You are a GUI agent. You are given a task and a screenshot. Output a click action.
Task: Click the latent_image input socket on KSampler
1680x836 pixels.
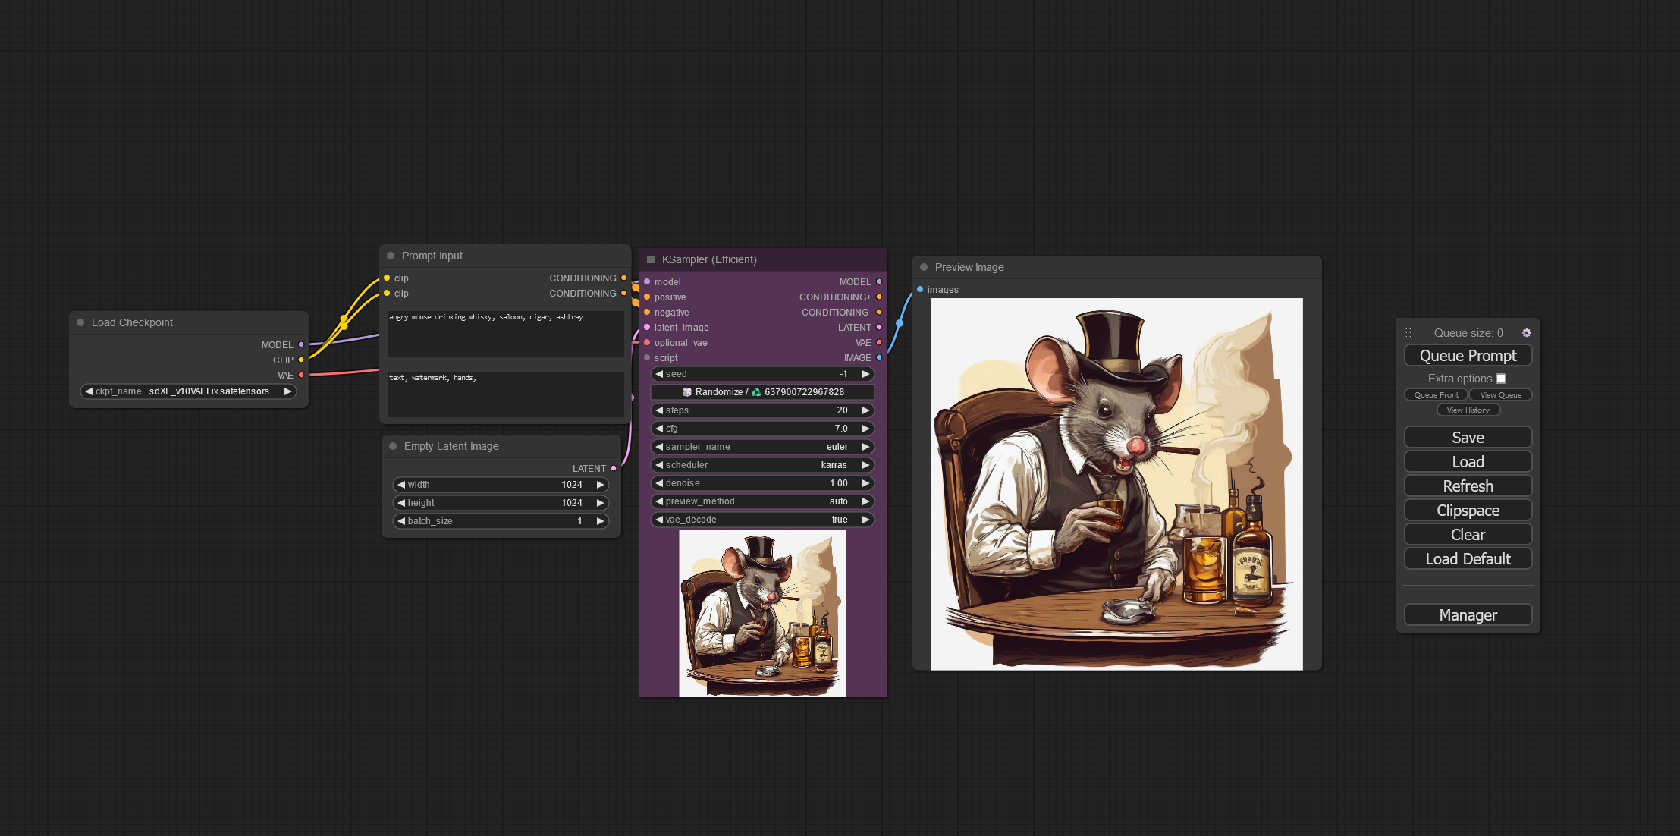(647, 327)
